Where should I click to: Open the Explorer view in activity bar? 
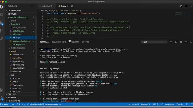[2, 7]
